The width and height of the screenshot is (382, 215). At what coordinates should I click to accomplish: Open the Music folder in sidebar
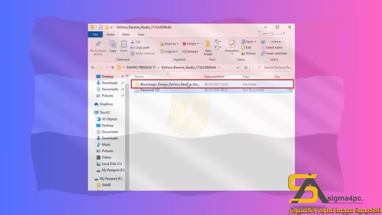tap(103, 145)
